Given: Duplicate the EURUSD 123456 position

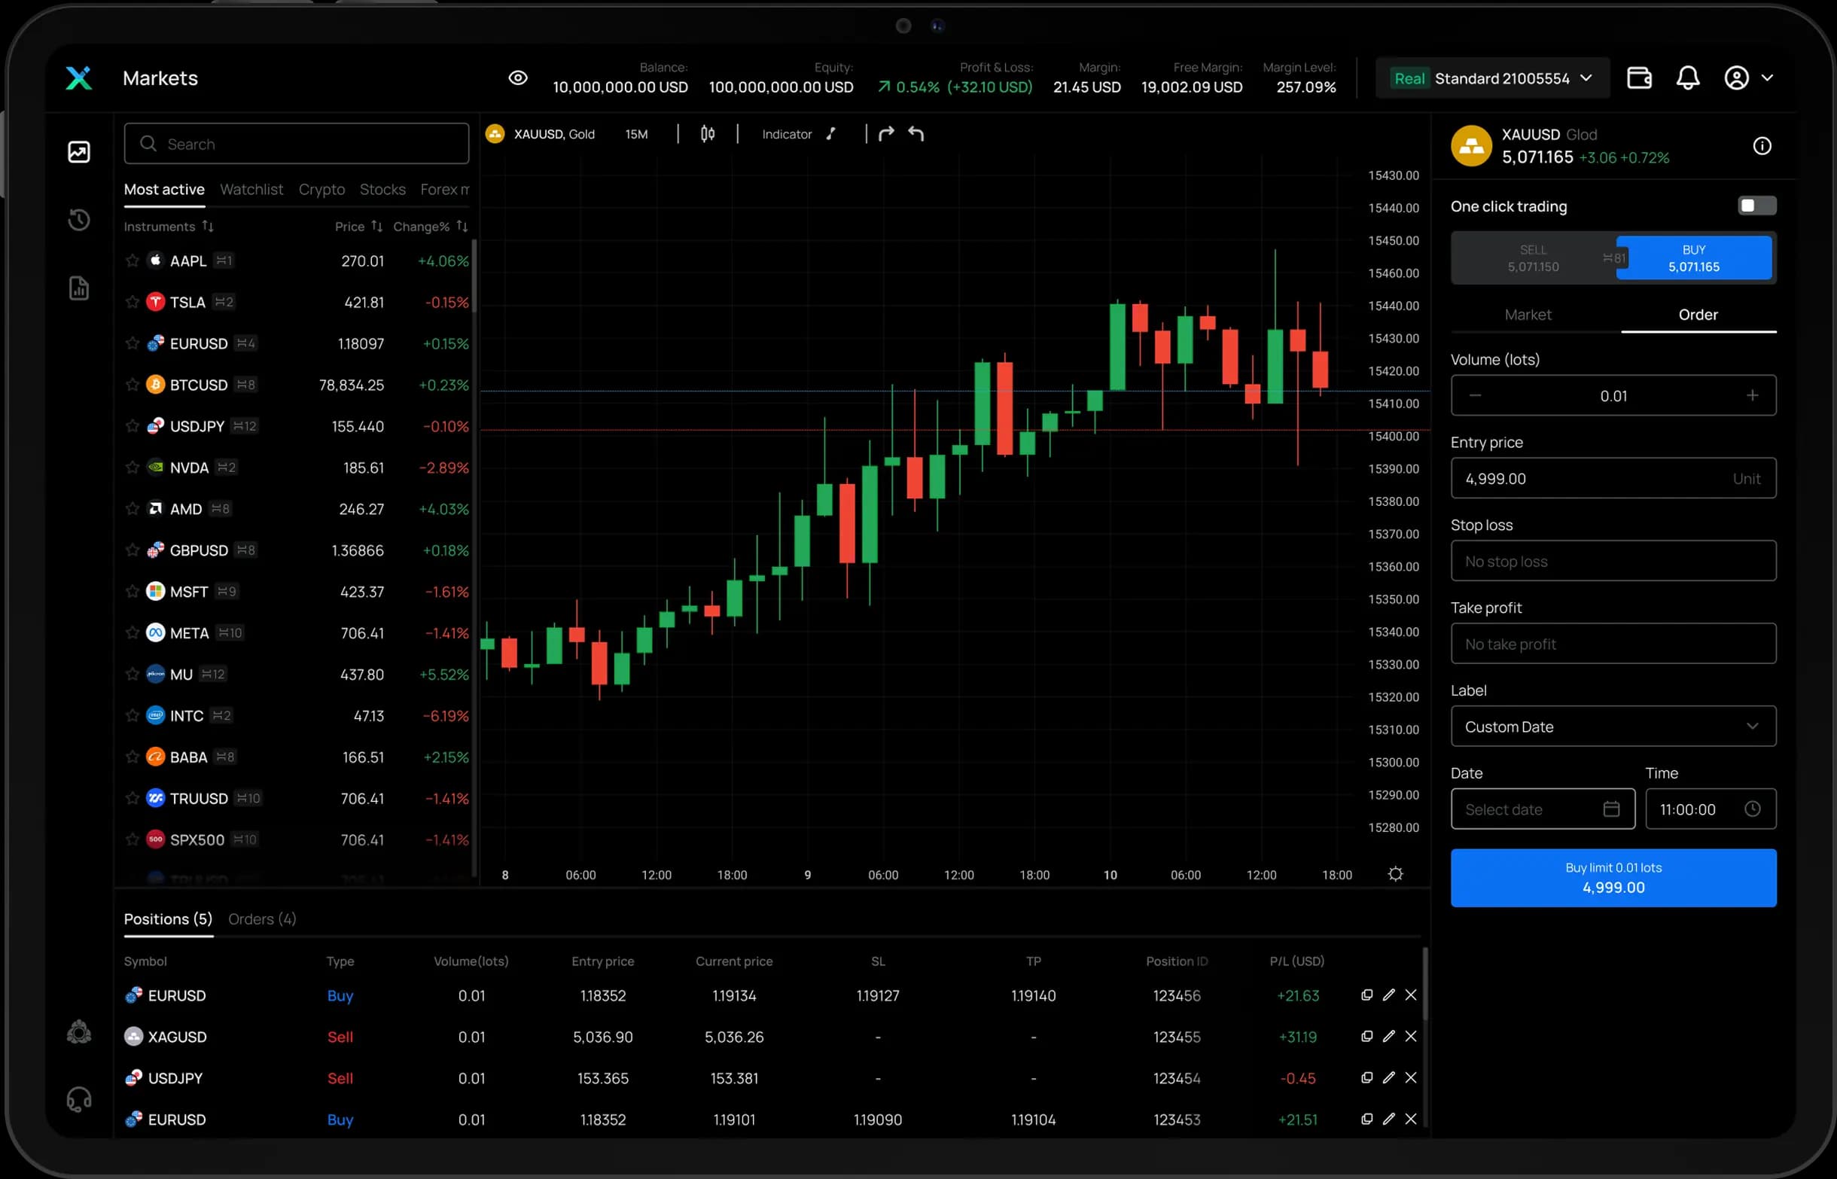Looking at the screenshot, I should (x=1366, y=995).
